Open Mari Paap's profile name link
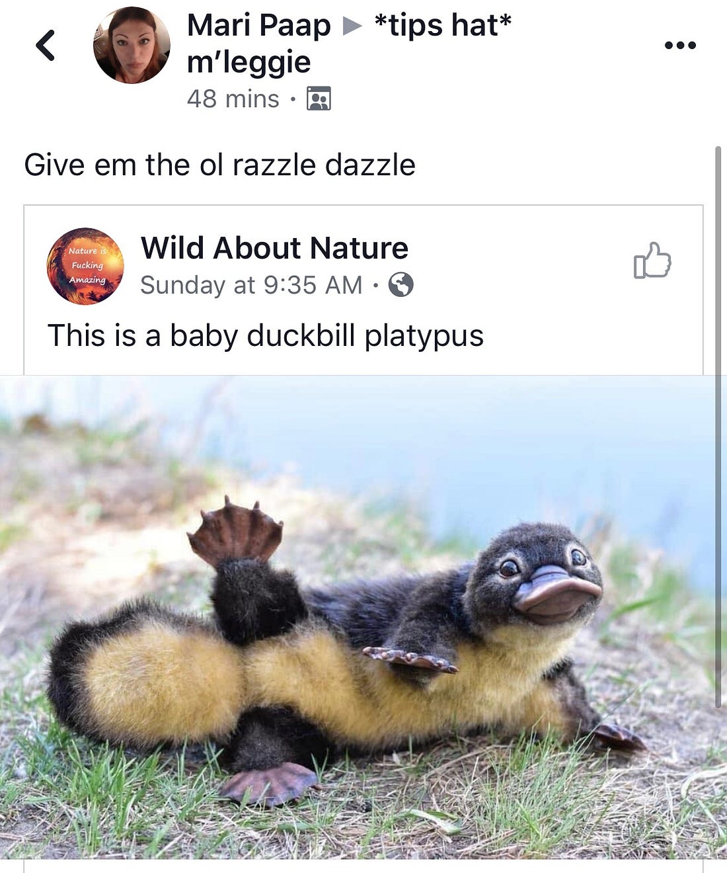 [259, 26]
